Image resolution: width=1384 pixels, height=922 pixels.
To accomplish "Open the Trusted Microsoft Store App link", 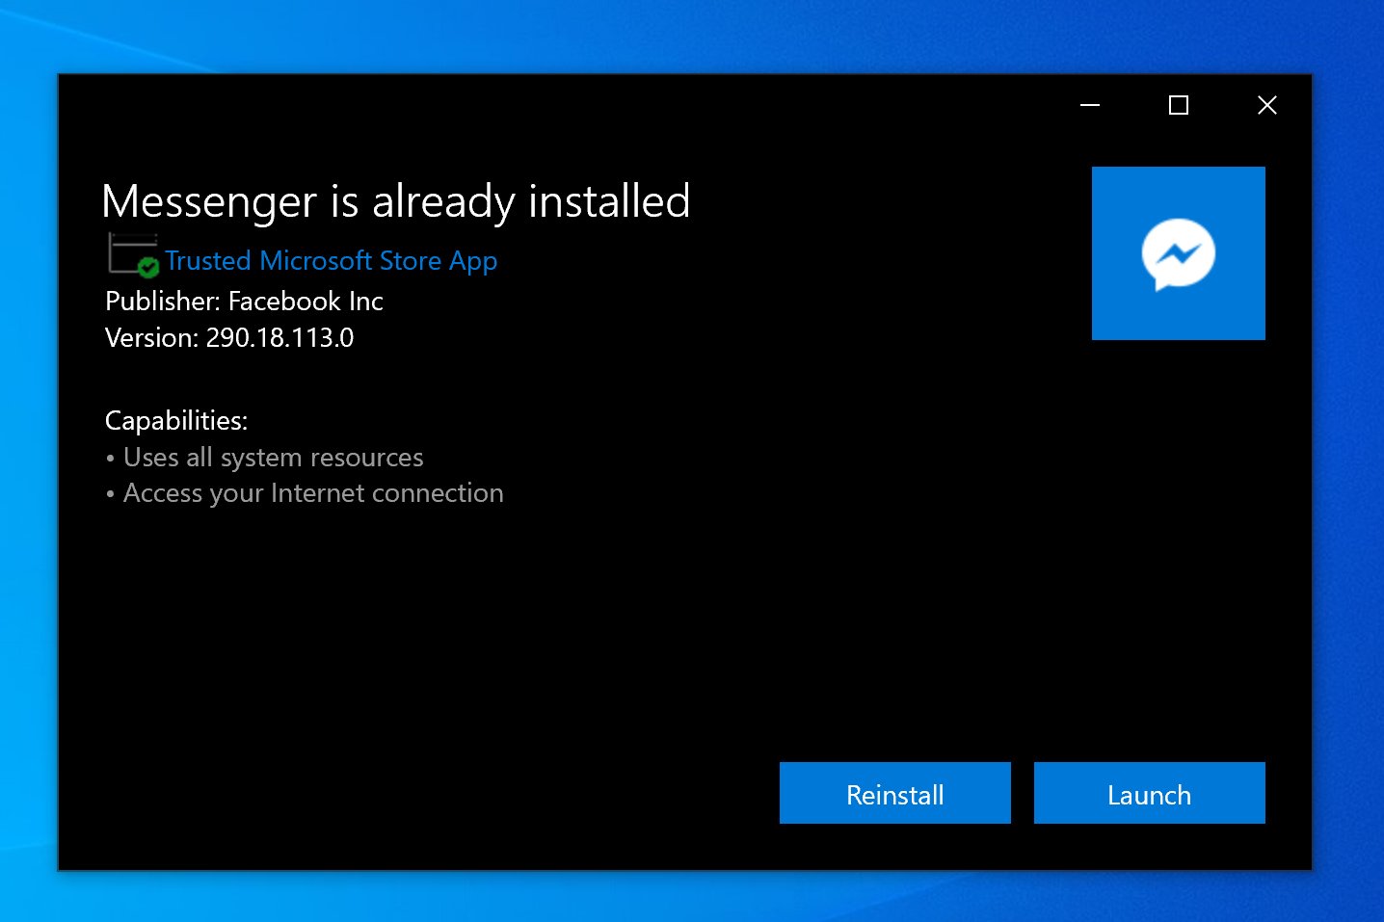I will [x=331, y=261].
